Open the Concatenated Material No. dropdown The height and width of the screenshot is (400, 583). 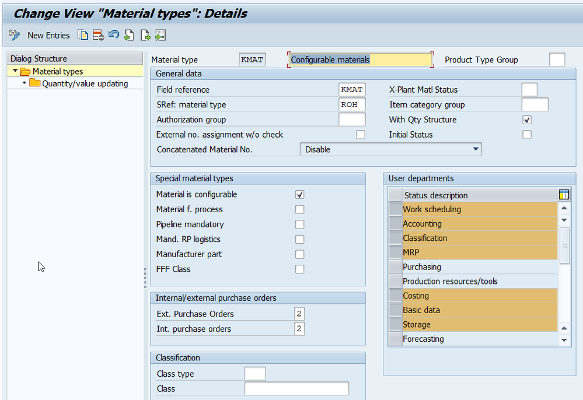(x=476, y=149)
